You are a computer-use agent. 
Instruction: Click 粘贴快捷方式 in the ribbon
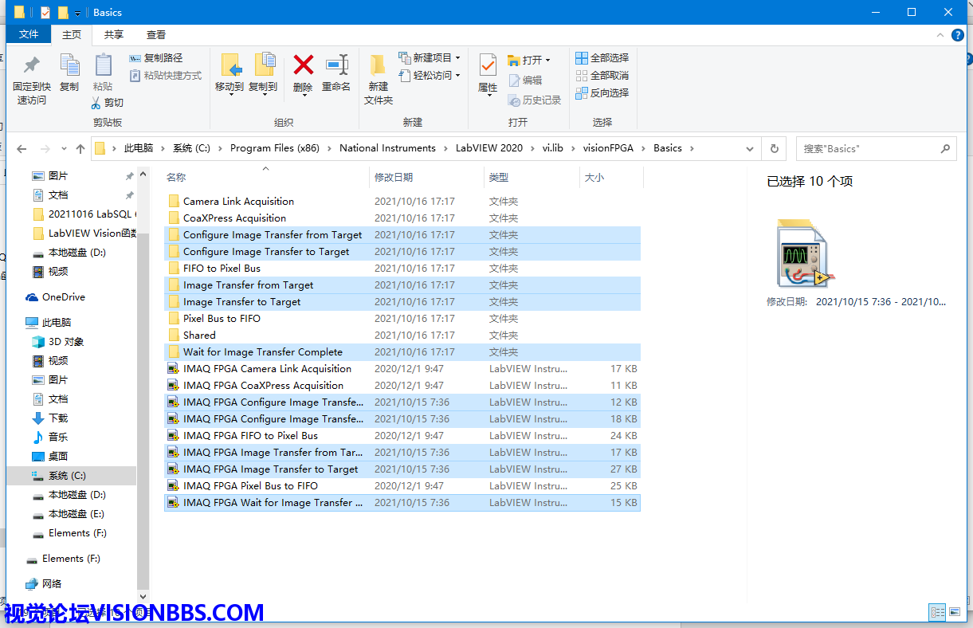tap(166, 76)
